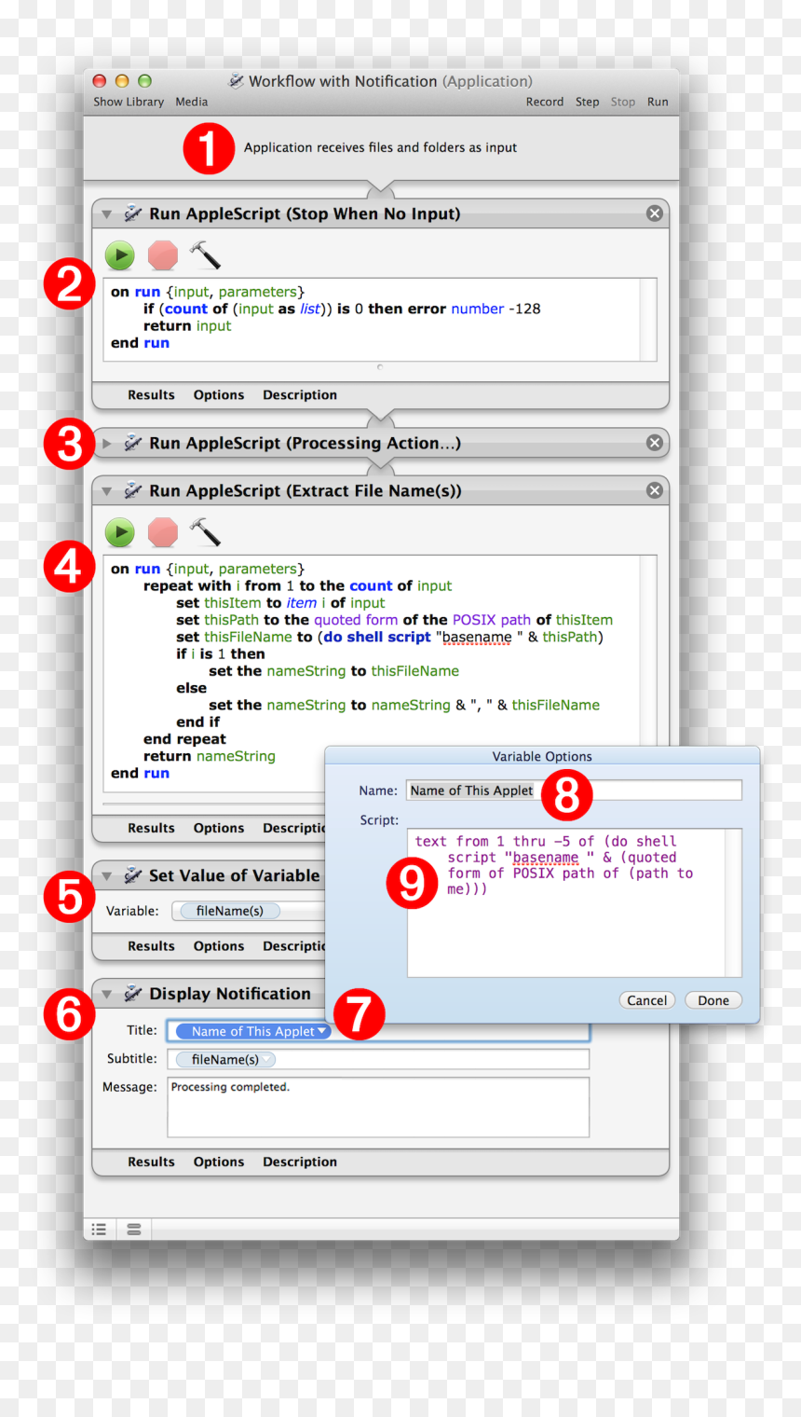
Task: Collapse the Extract File Name(s) action
Action: tap(107, 491)
